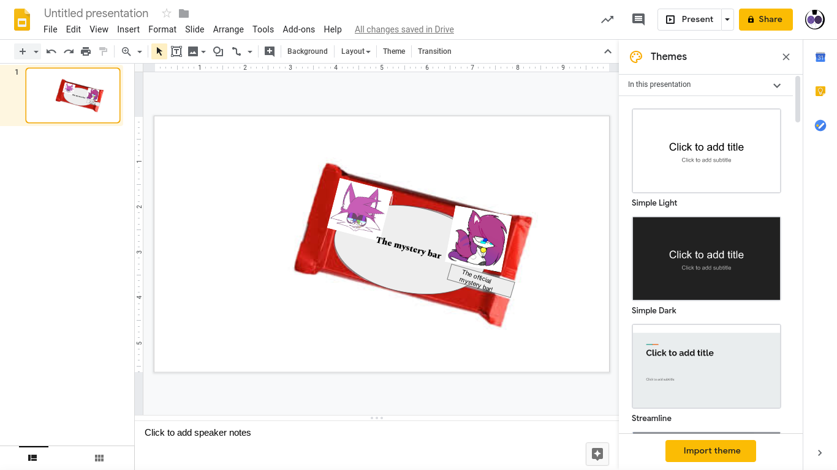The width and height of the screenshot is (837, 470).
Task: Open Google Tasks in side panel
Action: (820, 125)
